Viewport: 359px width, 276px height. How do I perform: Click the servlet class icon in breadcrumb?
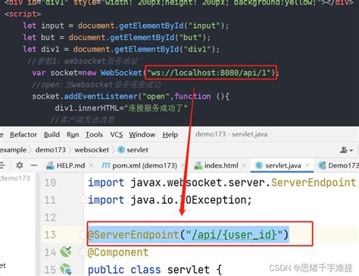click(121, 149)
